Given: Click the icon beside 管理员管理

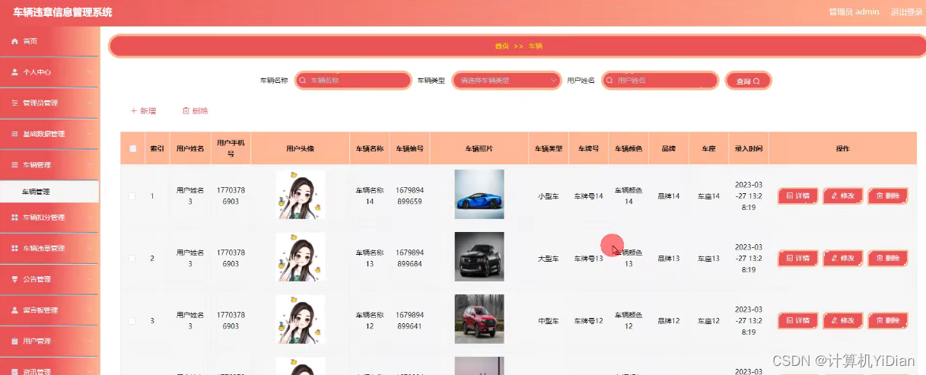Looking at the screenshot, I should point(14,103).
